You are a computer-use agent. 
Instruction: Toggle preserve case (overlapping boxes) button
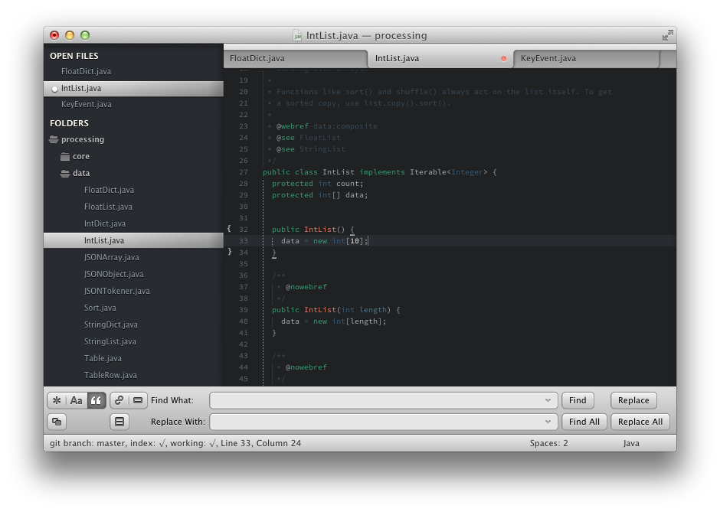point(57,422)
